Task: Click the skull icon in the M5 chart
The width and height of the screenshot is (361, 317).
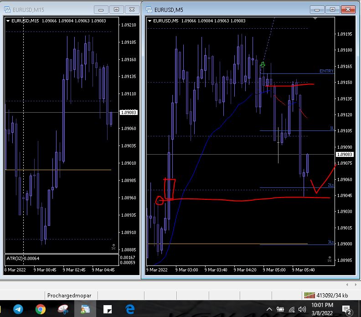Action: tap(330, 259)
